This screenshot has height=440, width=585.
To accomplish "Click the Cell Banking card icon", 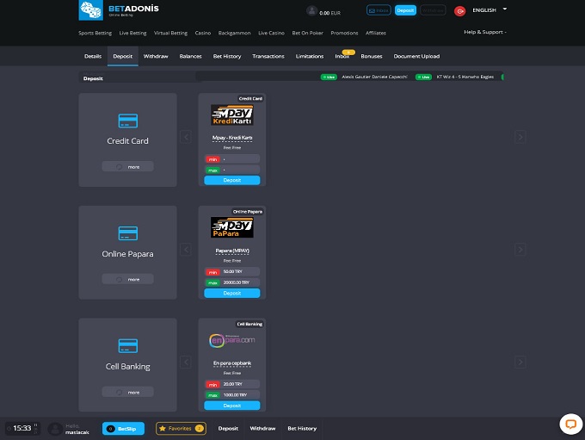I will coord(127,345).
